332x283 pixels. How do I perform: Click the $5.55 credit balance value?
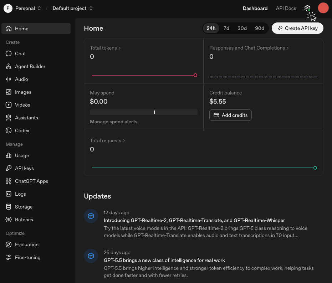point(218,102)
